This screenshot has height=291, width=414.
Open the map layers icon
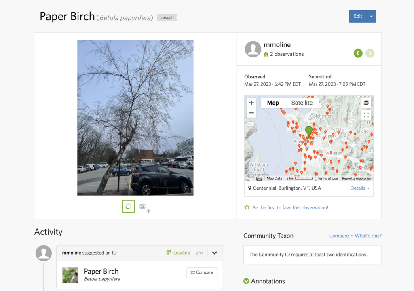pyautogui.click(x=366, y=103)
